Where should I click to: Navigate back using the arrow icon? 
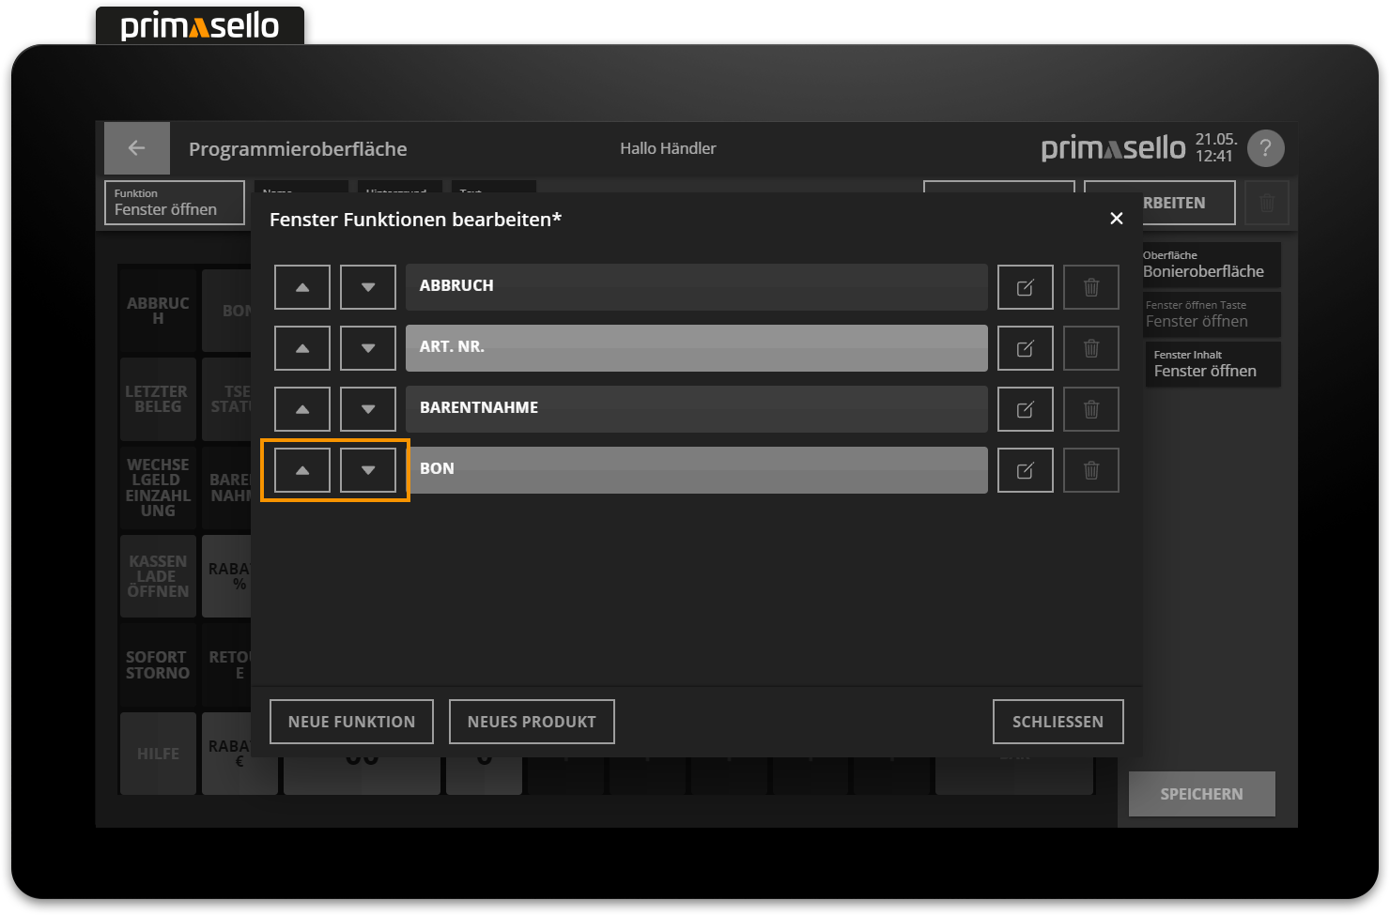[136, 147]
